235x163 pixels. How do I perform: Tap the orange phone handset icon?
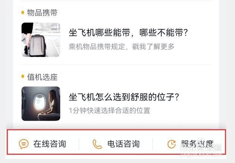click(x=97, y=144)
